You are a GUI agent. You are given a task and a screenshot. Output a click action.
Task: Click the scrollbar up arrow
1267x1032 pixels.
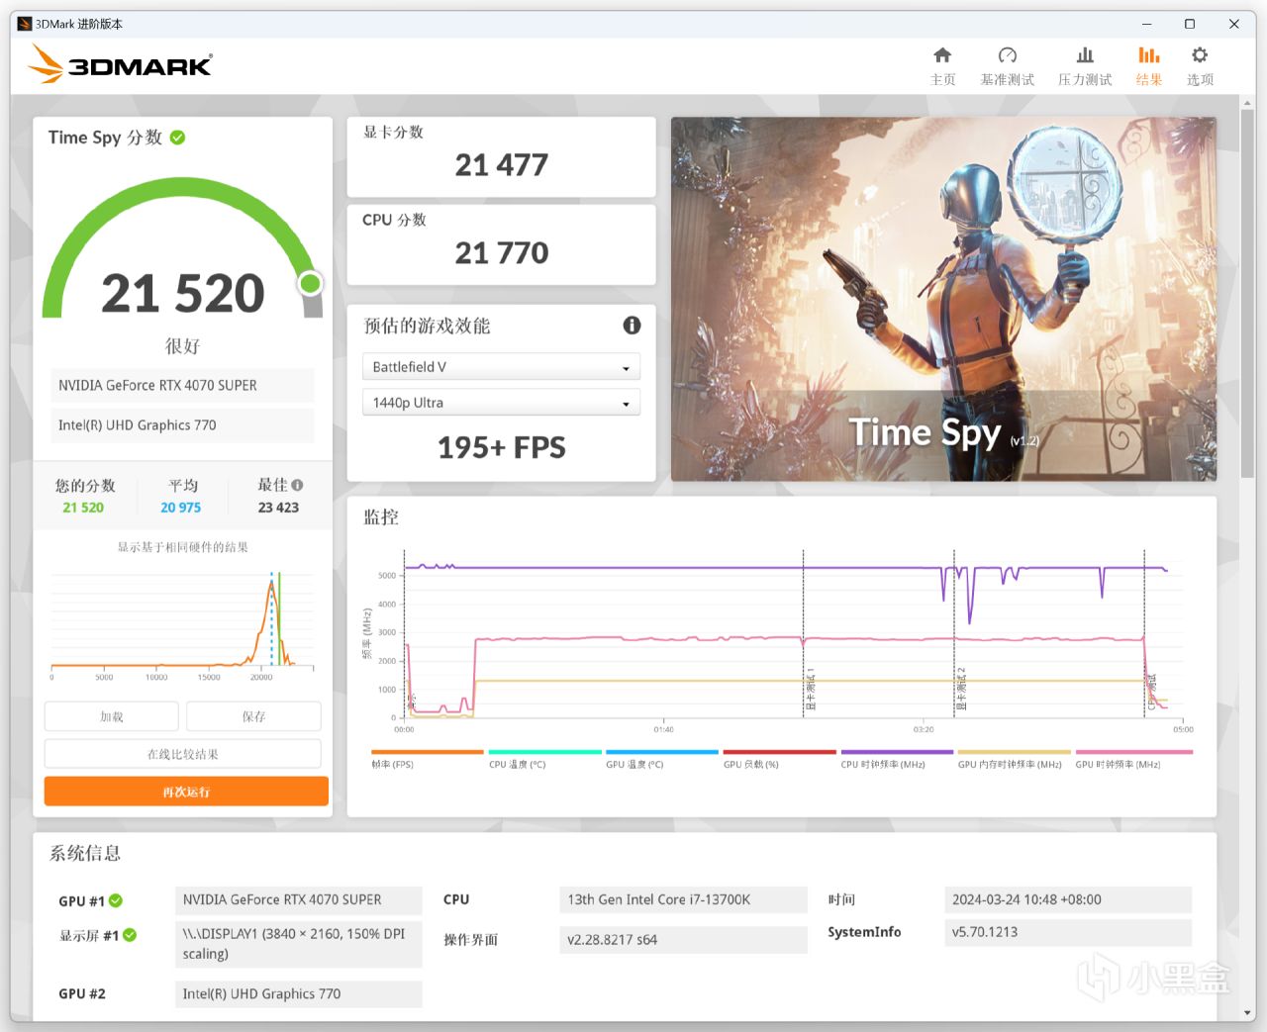[x=1247, y=102]
